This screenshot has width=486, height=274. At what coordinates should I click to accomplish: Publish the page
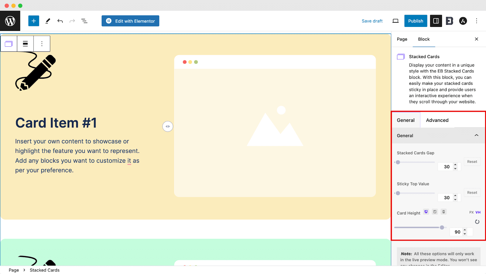pos(416,21)
